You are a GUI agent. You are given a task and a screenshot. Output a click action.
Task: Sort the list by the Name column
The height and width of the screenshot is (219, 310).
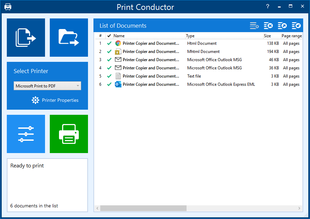(x=149, y=36)
